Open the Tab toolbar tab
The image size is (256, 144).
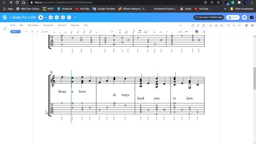(21, 25)
